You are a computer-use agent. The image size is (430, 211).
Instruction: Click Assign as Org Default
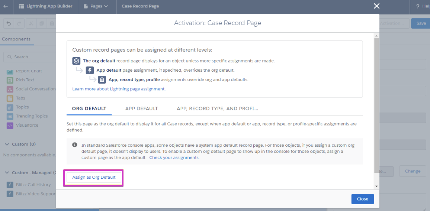(94, 177)
